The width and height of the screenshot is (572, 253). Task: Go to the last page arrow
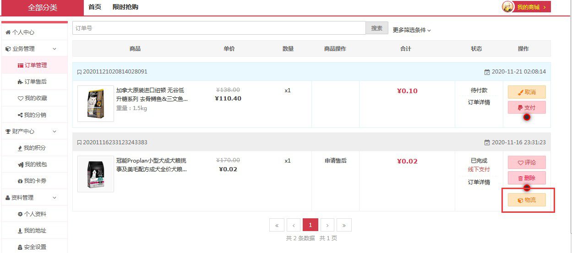tap(344, 225)
